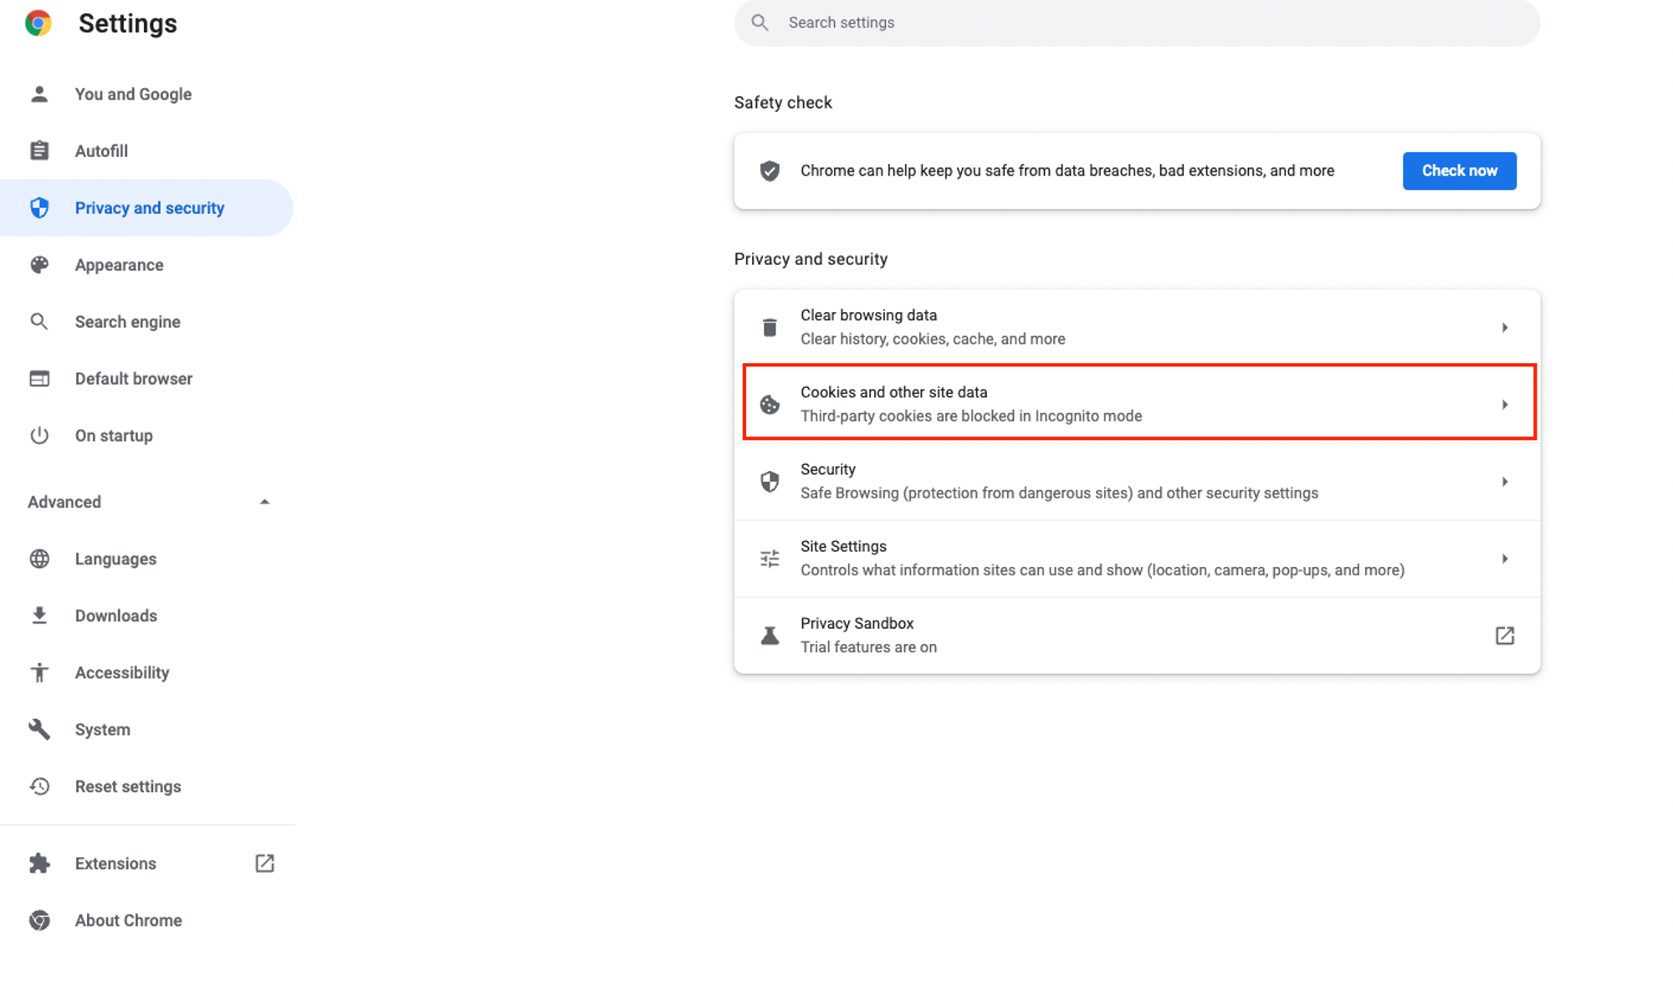Open the Security row chevron

click(x=1504, y=482)
